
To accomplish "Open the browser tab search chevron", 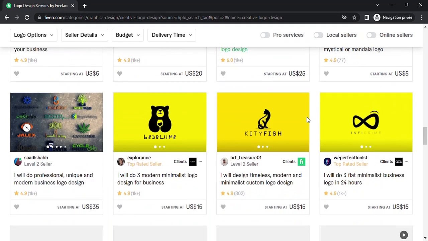I will 378,5.
